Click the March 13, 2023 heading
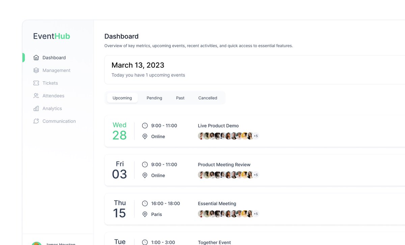 click(x=138, y=65)
